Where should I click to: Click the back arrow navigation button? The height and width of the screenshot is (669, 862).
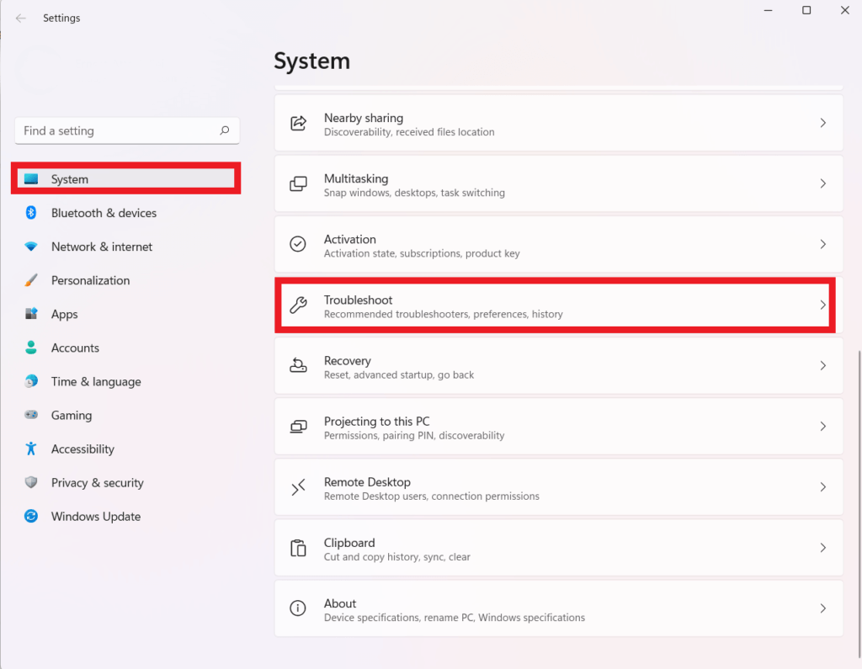20,18
